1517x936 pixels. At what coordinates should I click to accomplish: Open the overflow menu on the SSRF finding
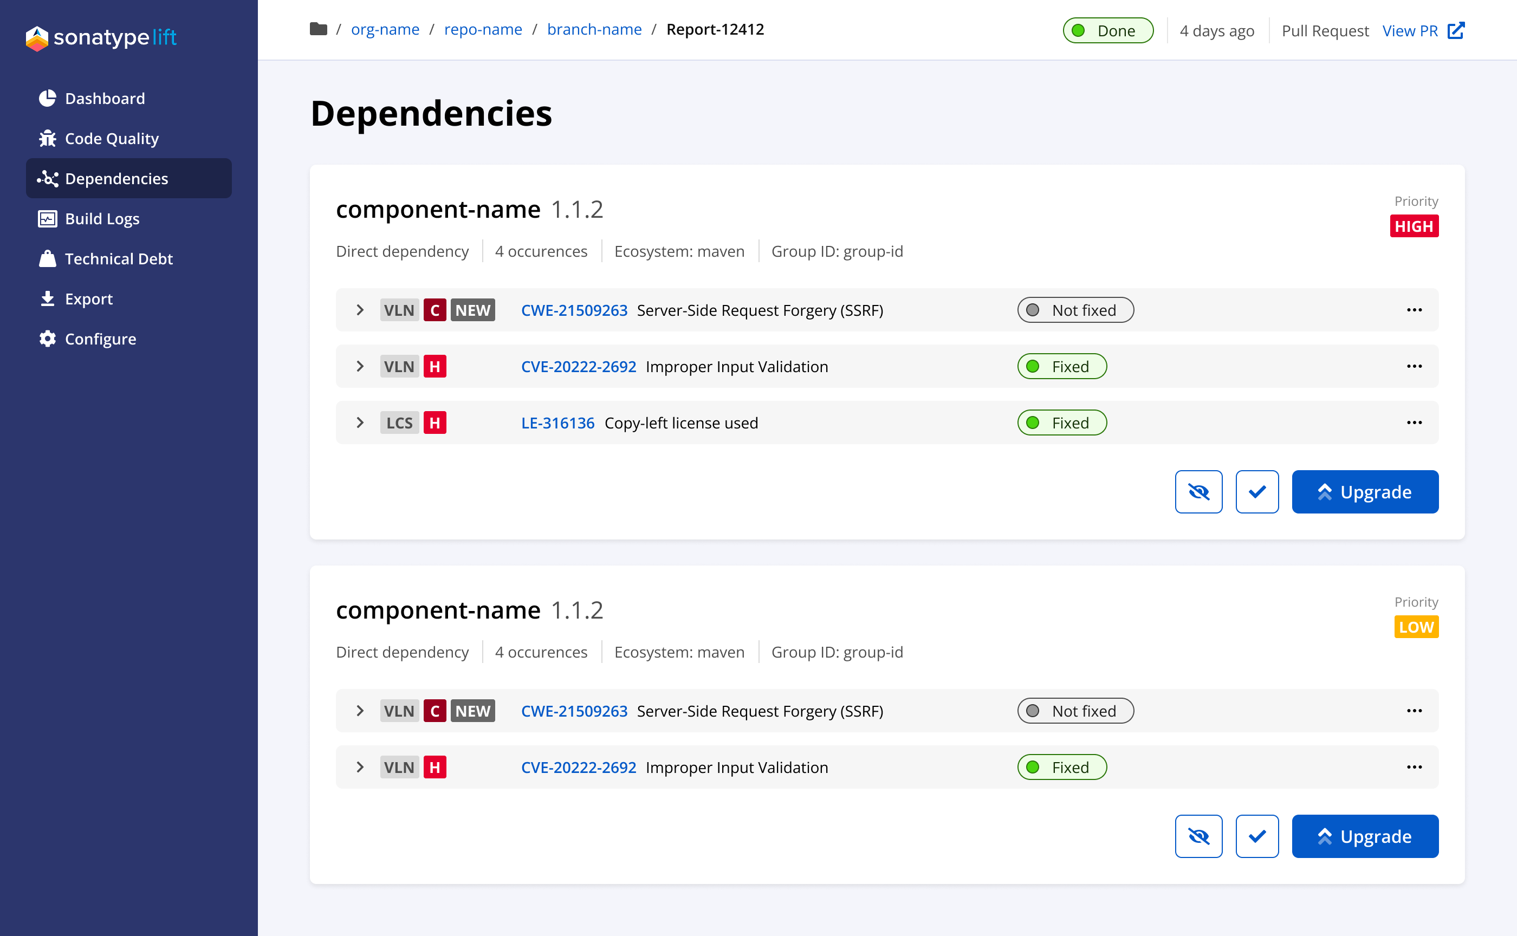coord(1414,309)
